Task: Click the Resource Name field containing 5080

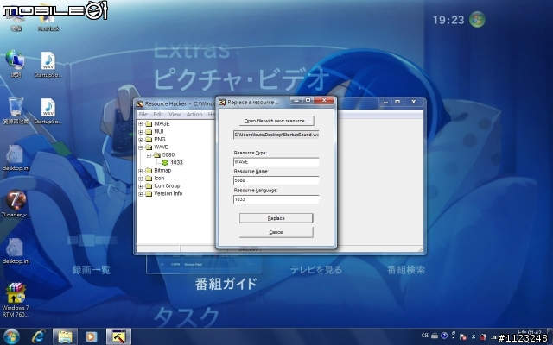Action: (x=276, y=180)
